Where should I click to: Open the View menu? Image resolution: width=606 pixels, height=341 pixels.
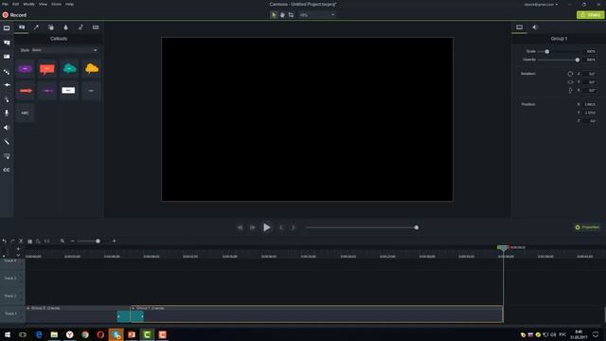pos(43,4)
